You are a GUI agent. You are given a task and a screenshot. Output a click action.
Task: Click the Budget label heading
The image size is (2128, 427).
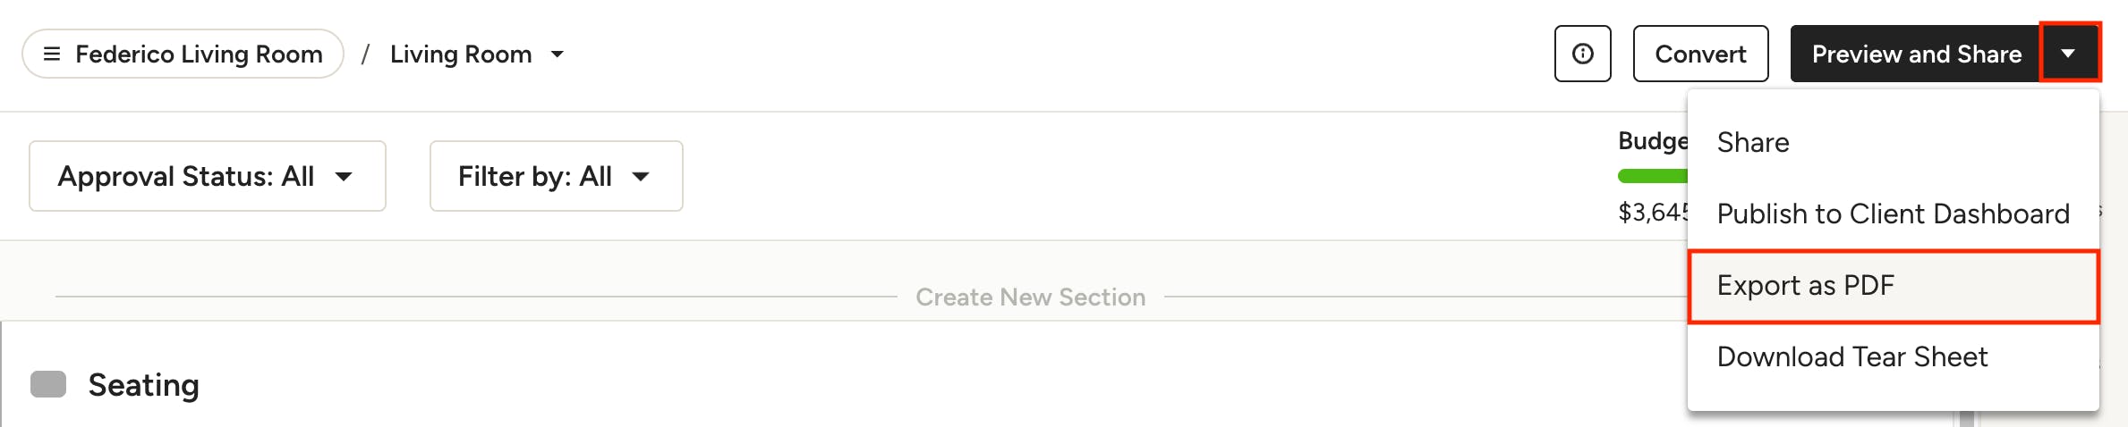pyautogui.click(x=1652, y=141)
